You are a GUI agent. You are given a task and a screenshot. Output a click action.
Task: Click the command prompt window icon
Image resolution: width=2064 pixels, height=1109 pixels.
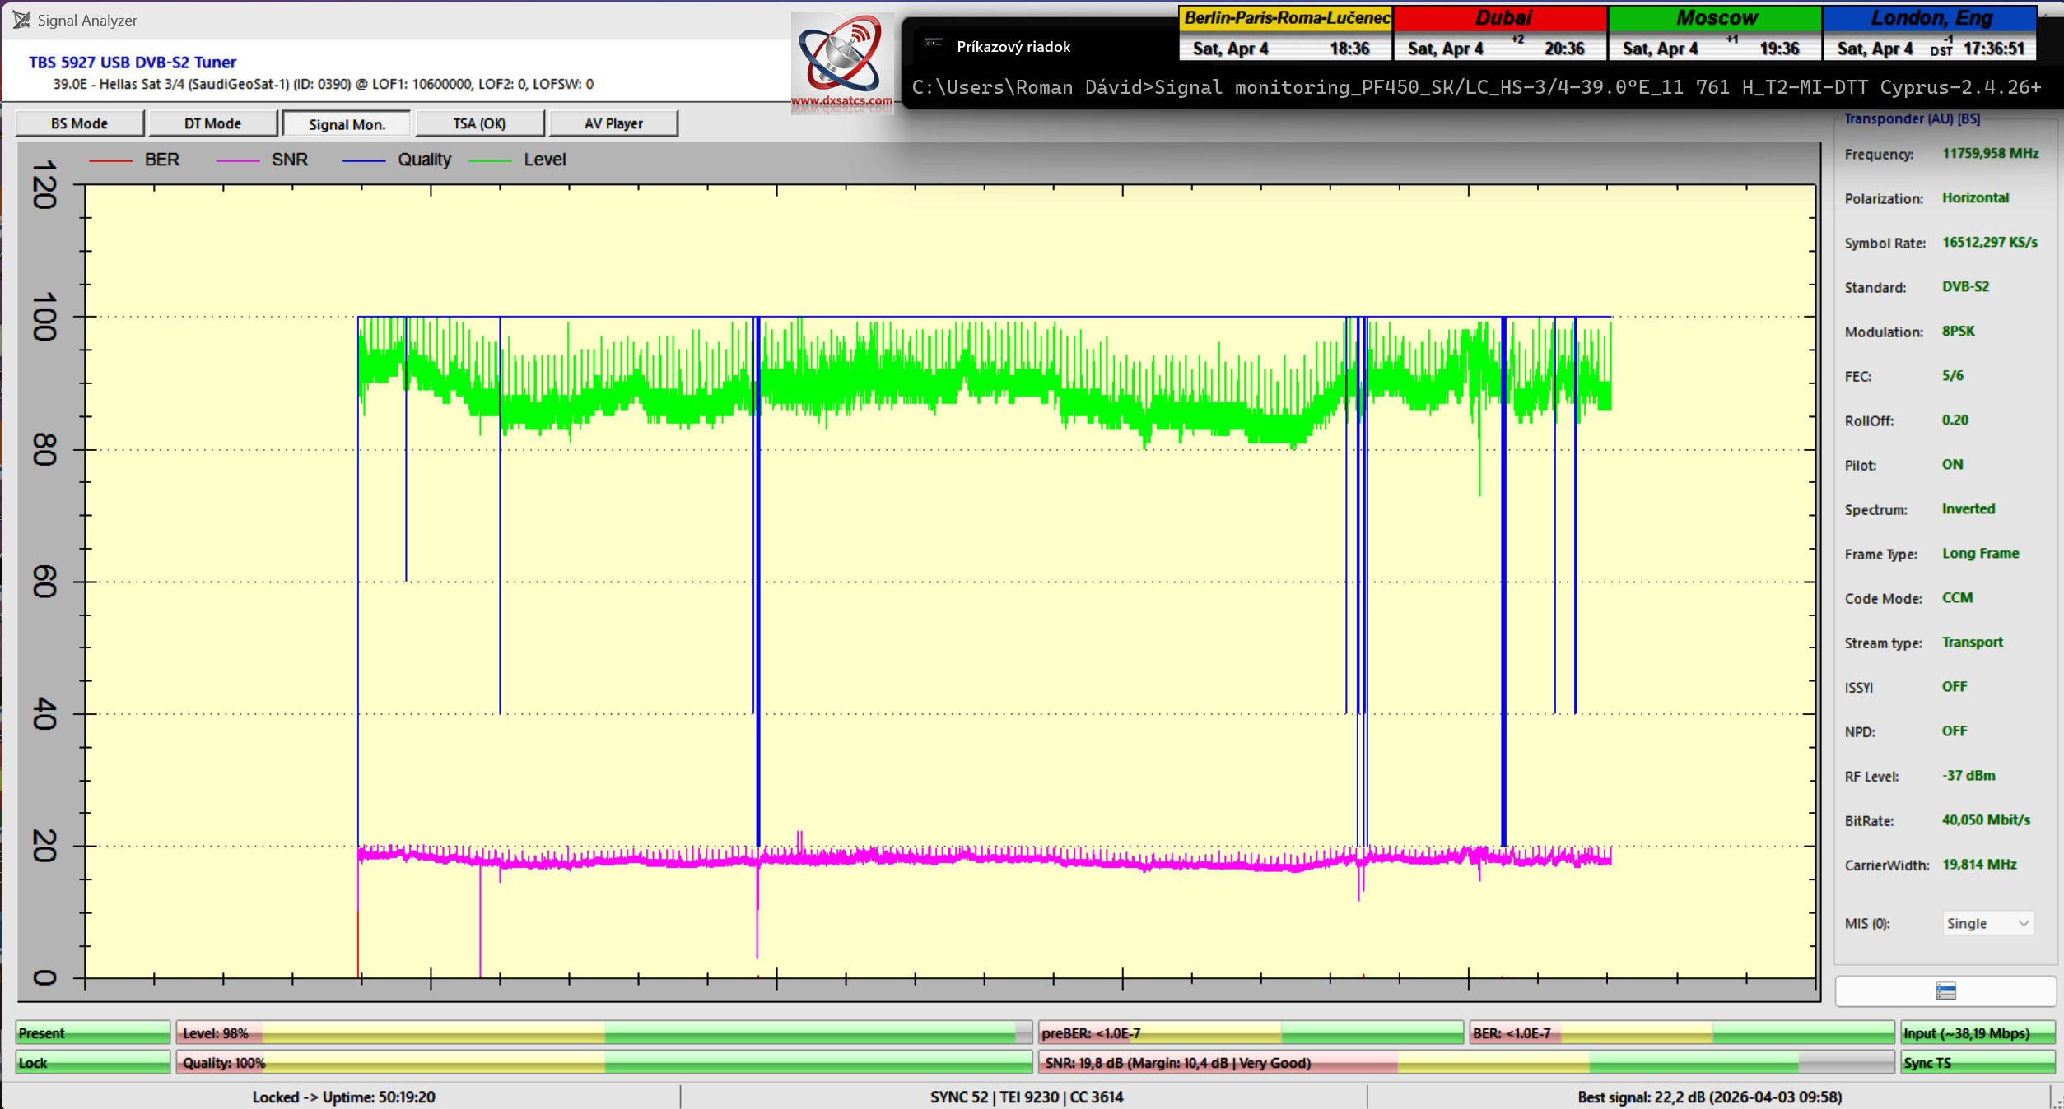point(934,46)
